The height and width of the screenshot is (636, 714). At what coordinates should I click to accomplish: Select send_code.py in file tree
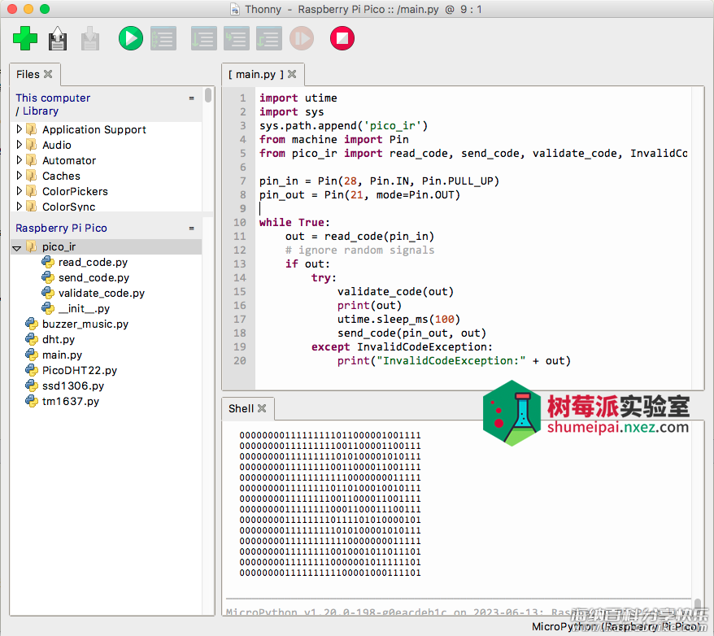[x=94, y=277]
